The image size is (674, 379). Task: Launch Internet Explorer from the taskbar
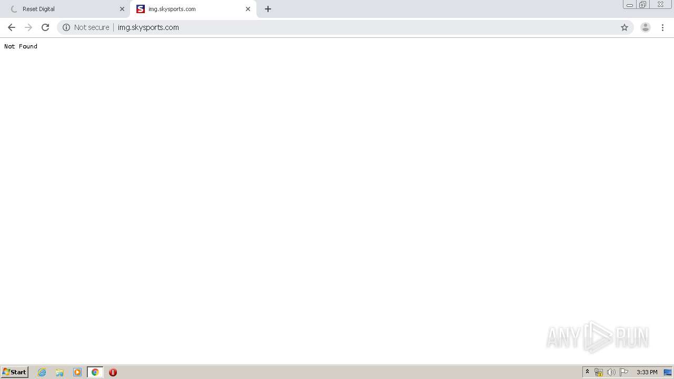(x=42, y=372)
